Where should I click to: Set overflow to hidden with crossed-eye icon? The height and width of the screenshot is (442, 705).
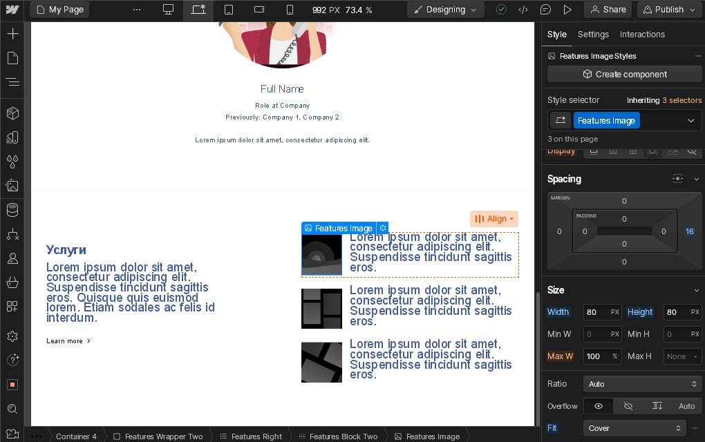click(628, 406)
